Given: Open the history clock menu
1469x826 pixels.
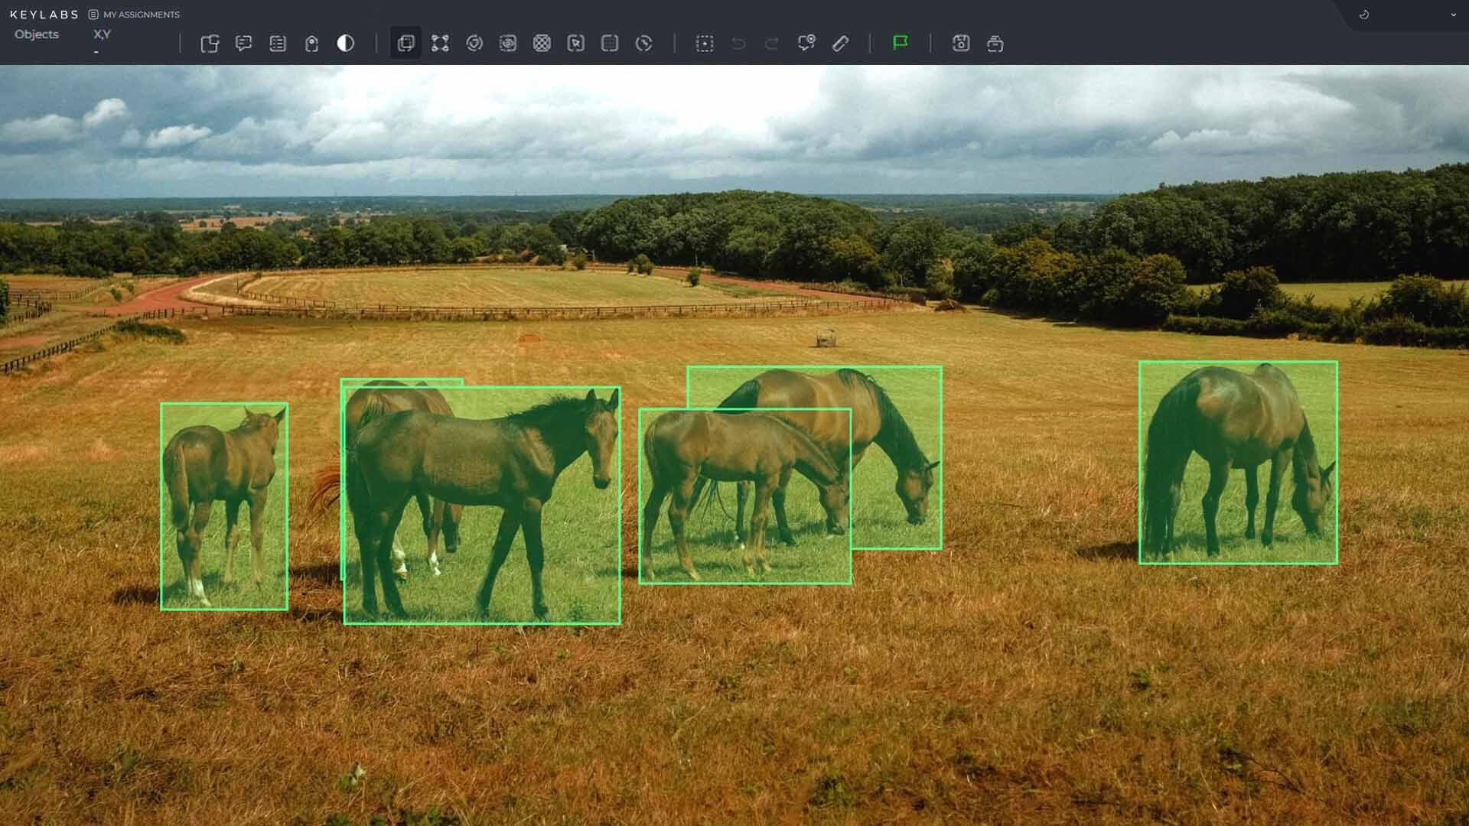Looking at the screenshot, I should [x=1363, y=15].
